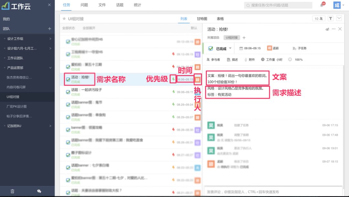This screenshot has height=197, width=349.
Task: Click the calendar date 09.06~09.15 in detail
Action: pos(250,48)
